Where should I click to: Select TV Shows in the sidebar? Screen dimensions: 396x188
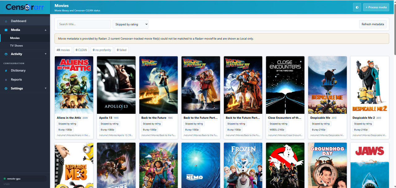25,46
